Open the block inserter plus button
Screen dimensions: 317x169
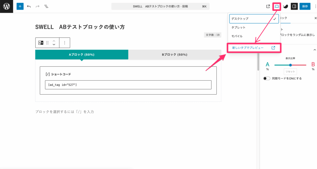click(20, 6)
